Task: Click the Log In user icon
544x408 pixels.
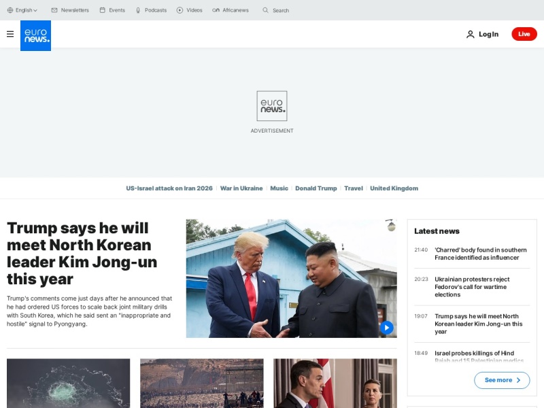Action: click(470, 35)
